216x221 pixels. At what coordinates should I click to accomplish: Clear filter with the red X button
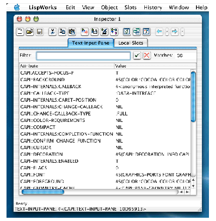click(147, 56)
